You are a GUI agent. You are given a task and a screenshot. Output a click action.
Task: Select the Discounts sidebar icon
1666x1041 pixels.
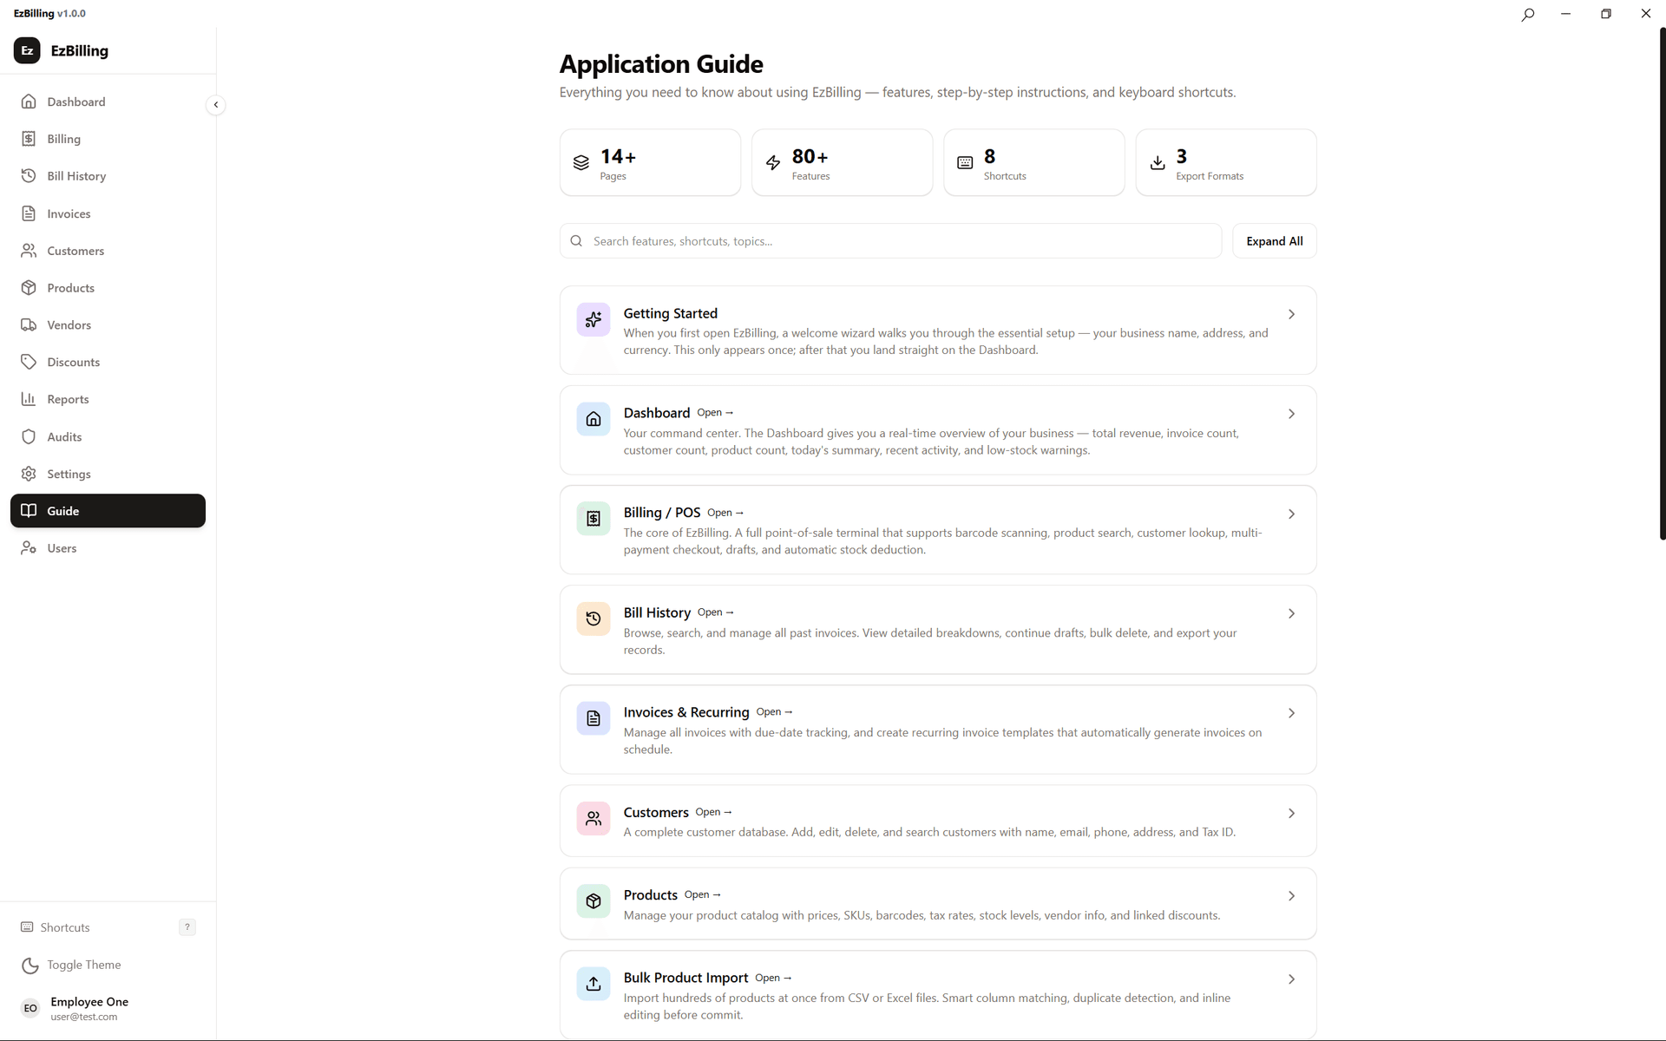click(30, 362)
